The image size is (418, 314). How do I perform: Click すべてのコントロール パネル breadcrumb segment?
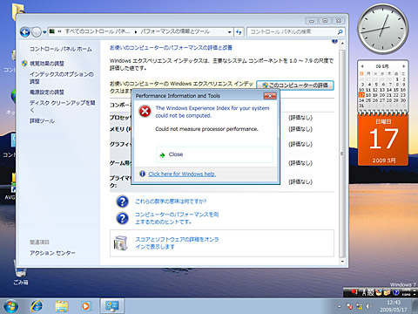98,31
